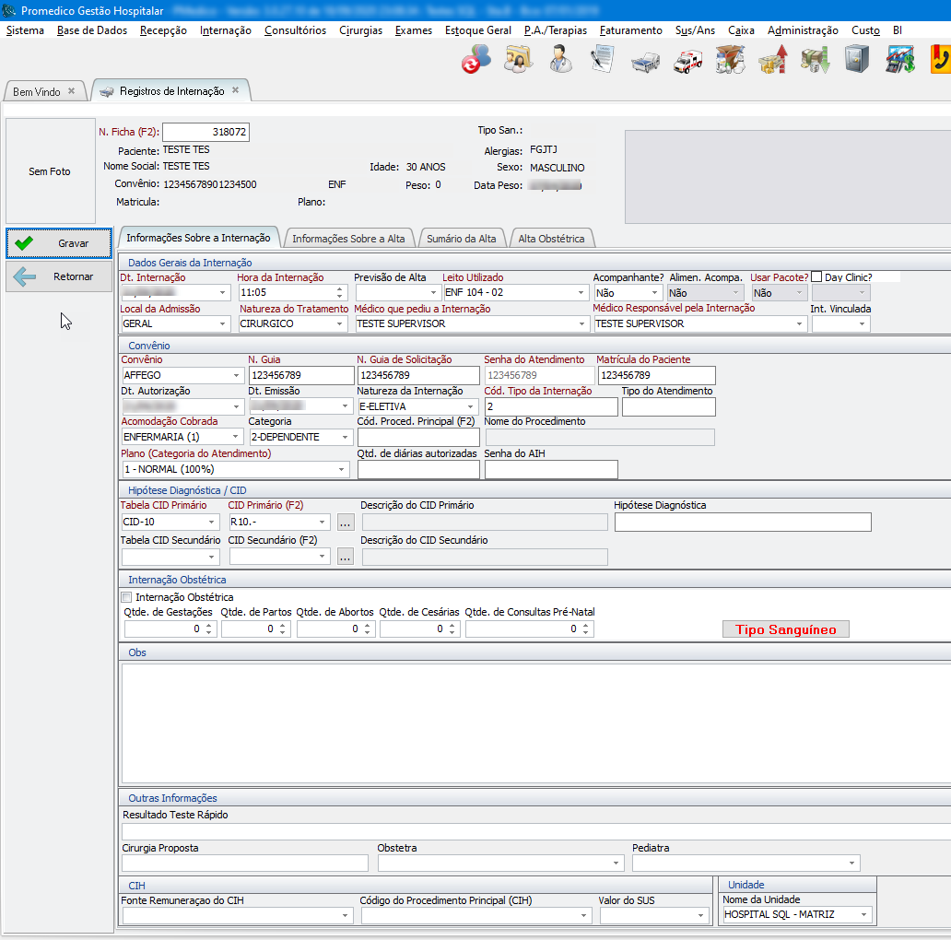The image size is (951, 940).
Task: Click the money with red up-arrow icon
Action: pyautogui.click(x=772, y=61)
